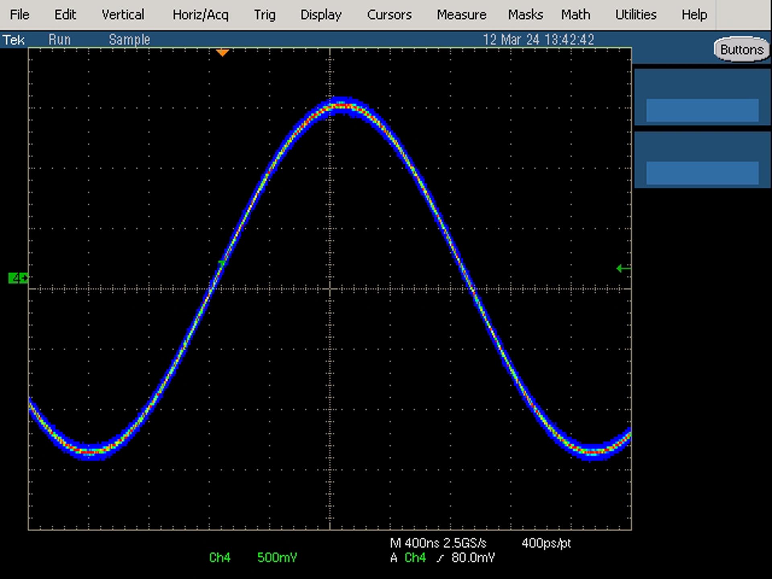Open the Measure menu
Image resolution: width=772 pixels, height=579 pixels.
[462, 15]
